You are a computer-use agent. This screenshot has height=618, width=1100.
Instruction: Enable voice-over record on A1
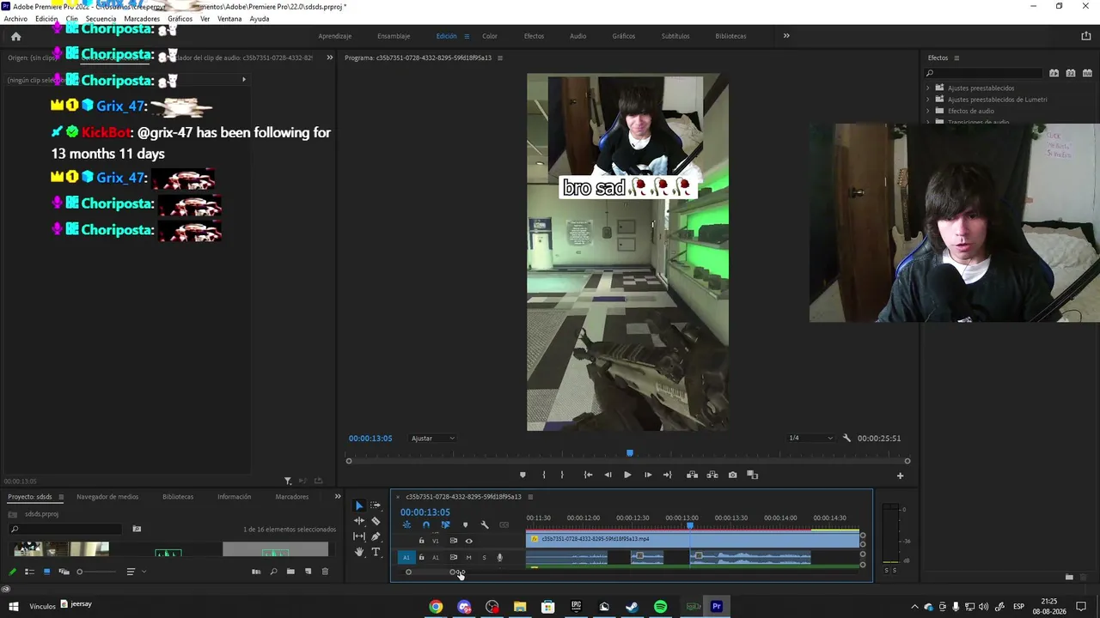click(499, 558)
